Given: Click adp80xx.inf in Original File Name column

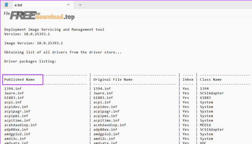Looking at the screenshot, I should pyautogui.click(x=105, y=129).
